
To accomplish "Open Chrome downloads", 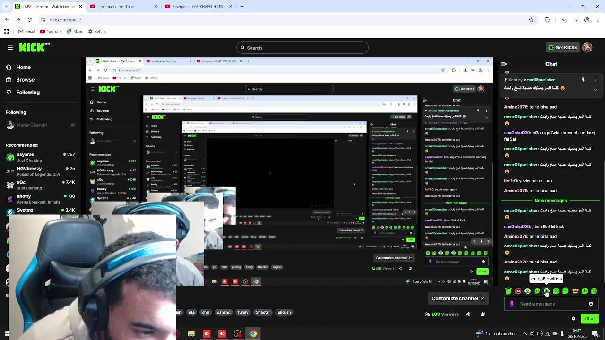I will [564, 20].
